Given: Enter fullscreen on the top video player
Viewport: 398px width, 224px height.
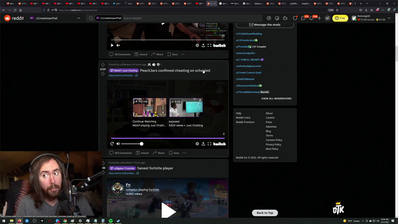Looking at the screenshot, I should pos(210,45).
